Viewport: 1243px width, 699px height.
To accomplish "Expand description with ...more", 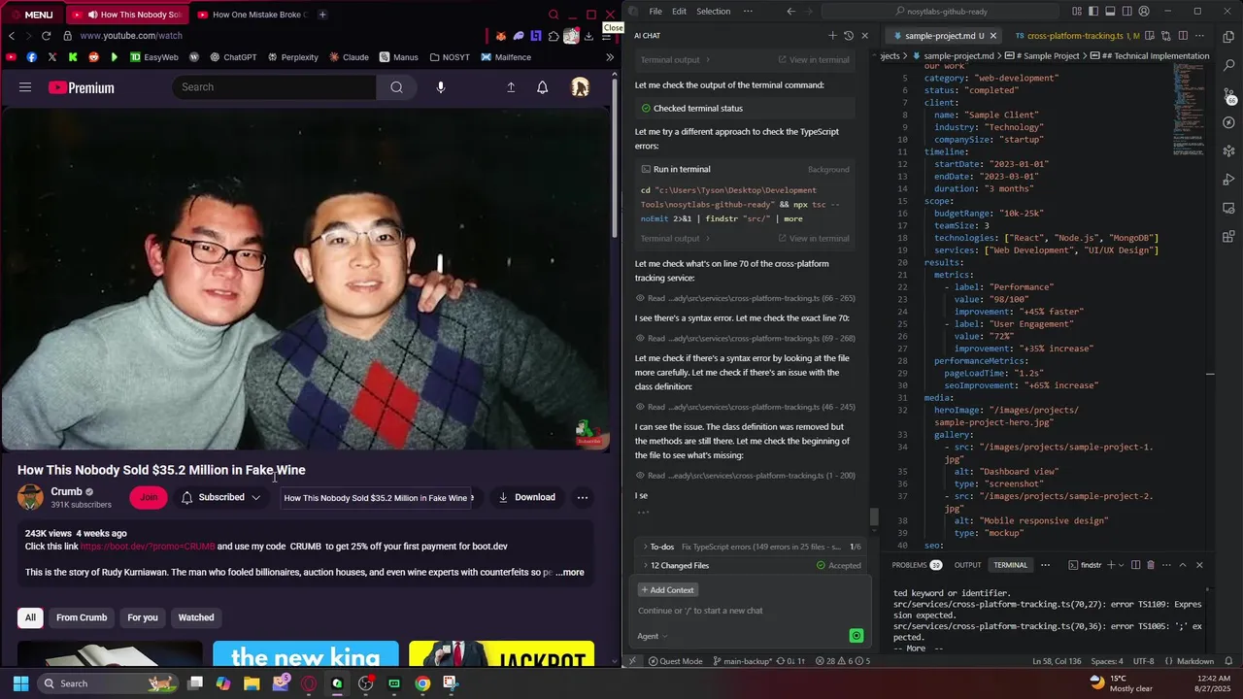I will tap(570, 573).
